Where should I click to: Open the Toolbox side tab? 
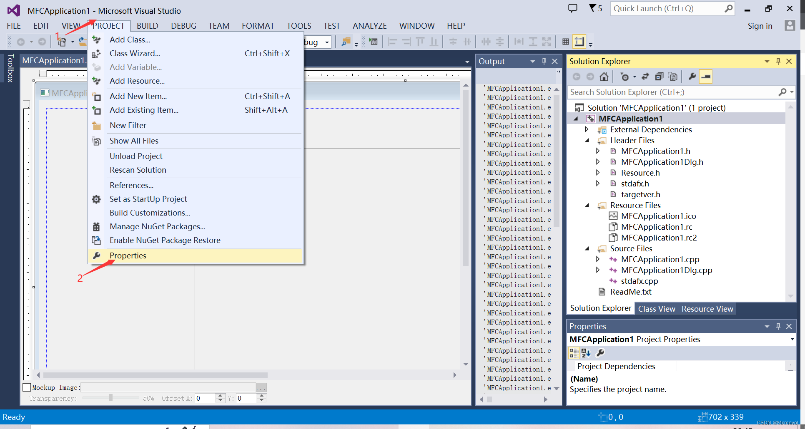10,68
